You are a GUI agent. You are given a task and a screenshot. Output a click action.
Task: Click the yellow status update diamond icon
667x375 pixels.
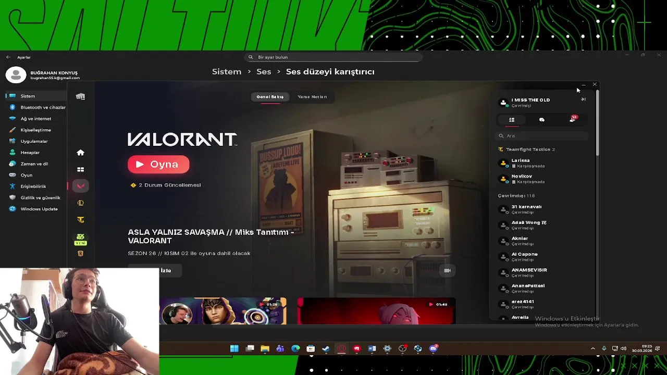click(133, 185)
